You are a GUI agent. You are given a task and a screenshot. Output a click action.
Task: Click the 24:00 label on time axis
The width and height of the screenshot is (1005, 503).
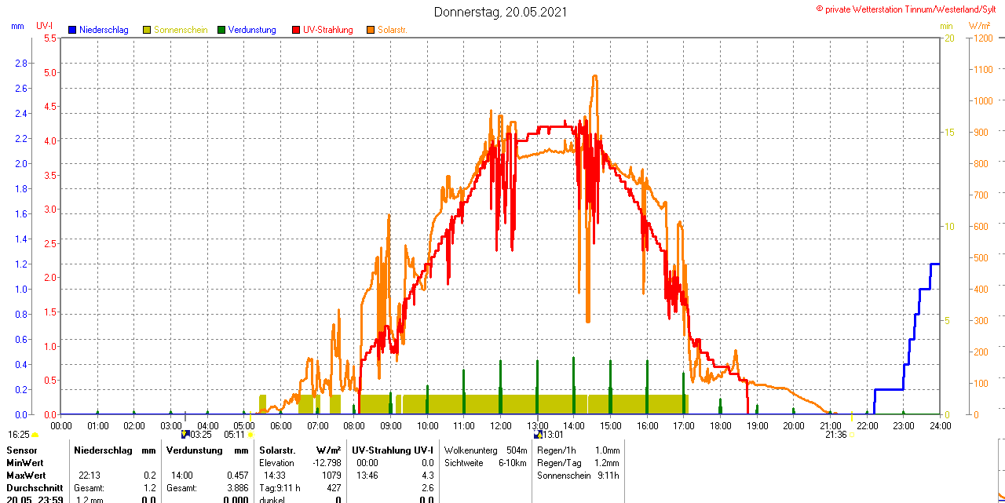[x=940, y=425]
